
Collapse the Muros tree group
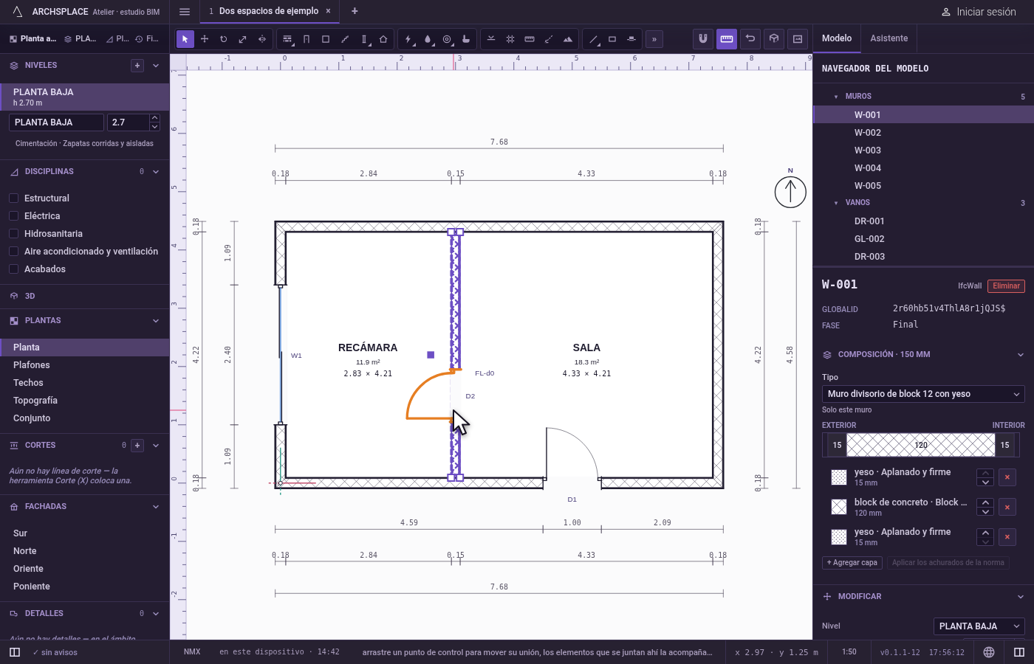[x=836, y=97]
